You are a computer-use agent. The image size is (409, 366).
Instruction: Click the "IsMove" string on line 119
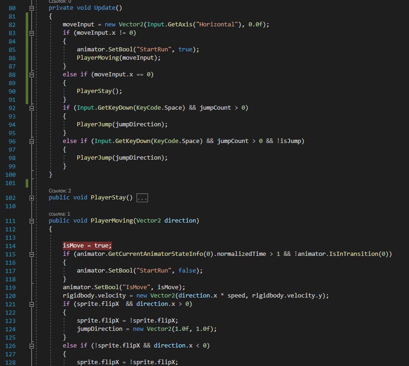136,287
